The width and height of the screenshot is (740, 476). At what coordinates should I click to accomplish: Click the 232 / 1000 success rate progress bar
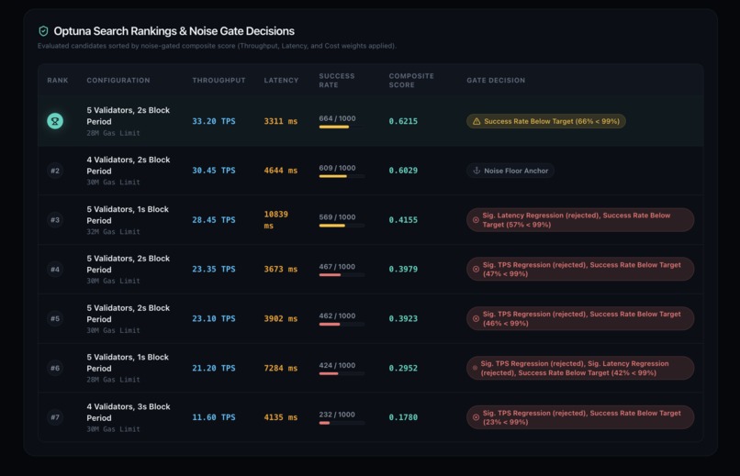coord(342,423)
